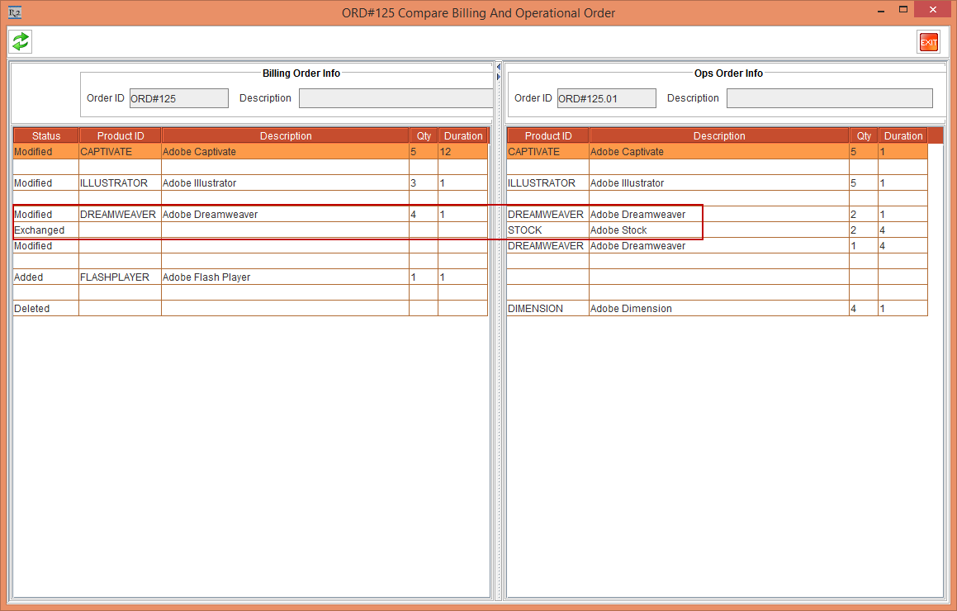Click the Ops Order ID field ORD#125.01

coord(606,98)
